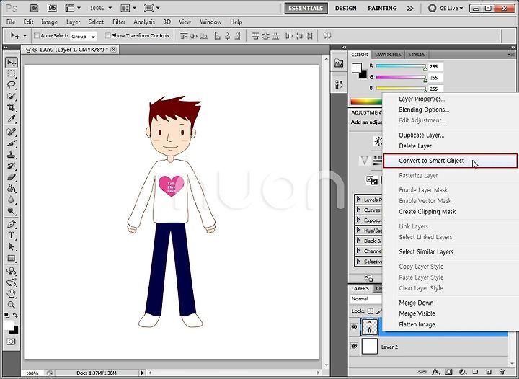The width and height of the screenshot is (519, 379).
Task: Hide the selected character layer via eye icon
Action: click(354, 327)
